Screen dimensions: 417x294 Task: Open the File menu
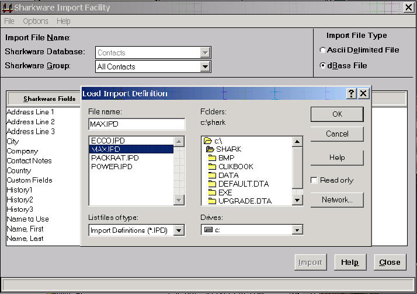[9, 21]
